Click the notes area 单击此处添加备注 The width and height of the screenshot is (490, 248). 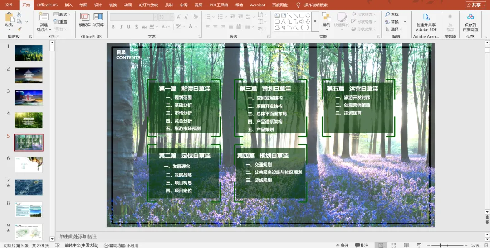point(78,237)
